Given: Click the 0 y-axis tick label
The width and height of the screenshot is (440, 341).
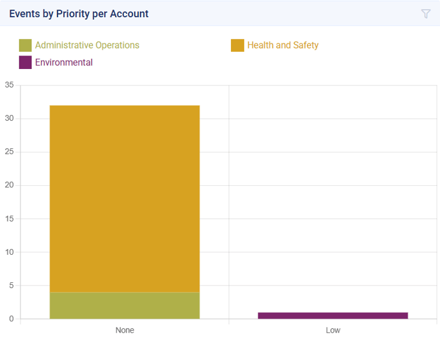Looking at the screenshot, I should tap(12, 319).
